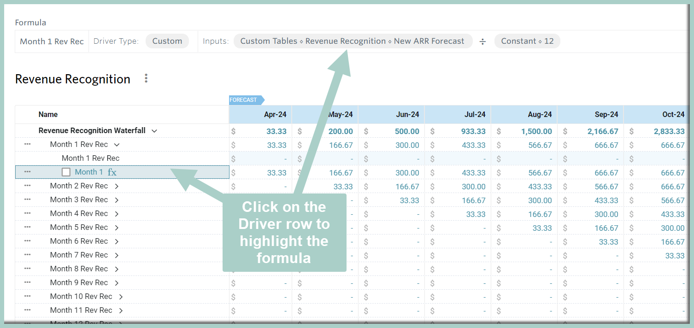Open row options for Month 10 Rev Rec

tap(28, 296)
